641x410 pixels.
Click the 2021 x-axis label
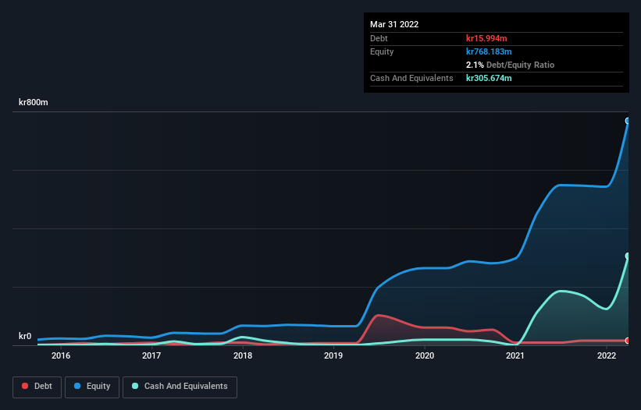(515, 355)
